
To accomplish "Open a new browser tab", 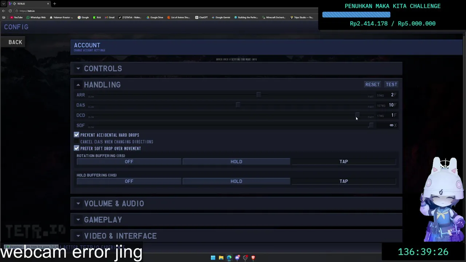I will [x=55, y=4].
